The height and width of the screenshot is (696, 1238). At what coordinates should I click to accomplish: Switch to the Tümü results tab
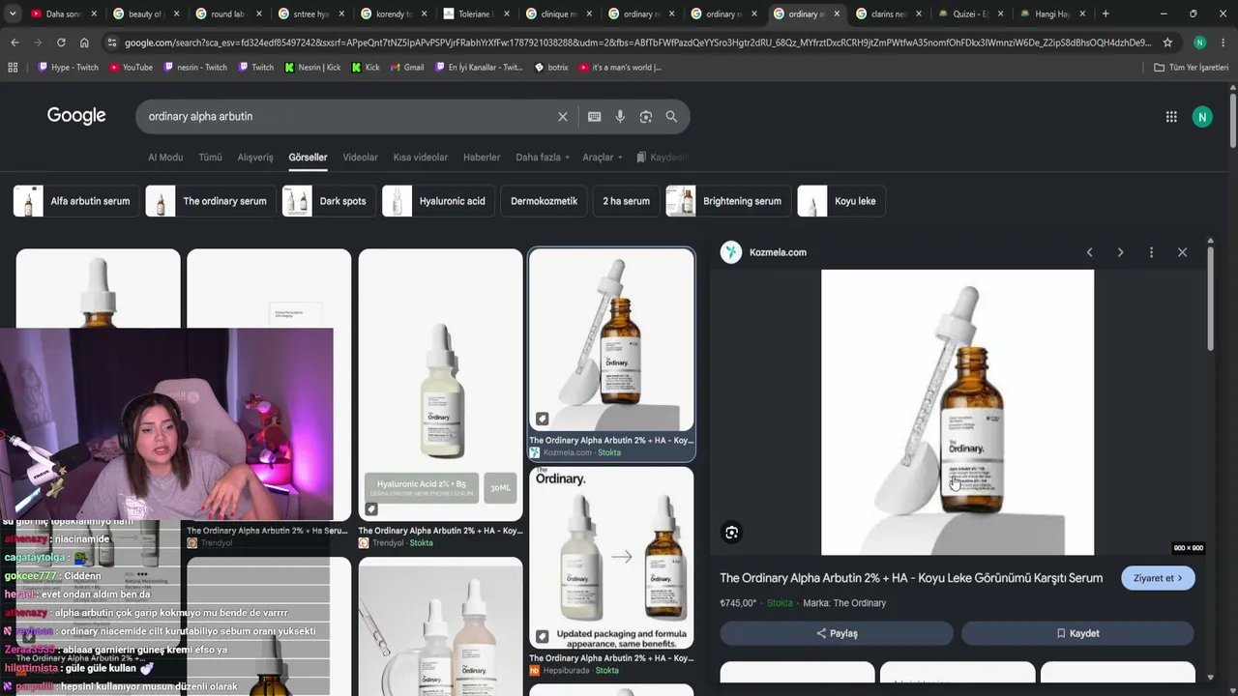tap(210, 158)
